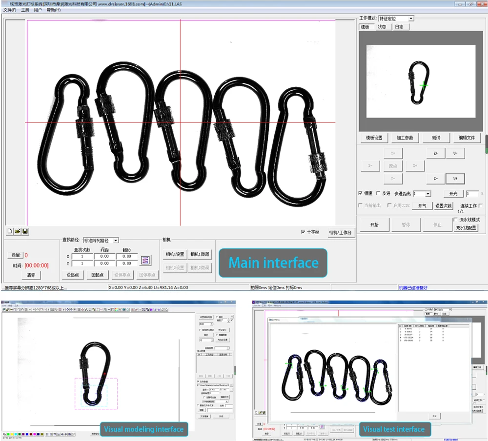Click the 模板设置 template settings button

pos(374,138)
